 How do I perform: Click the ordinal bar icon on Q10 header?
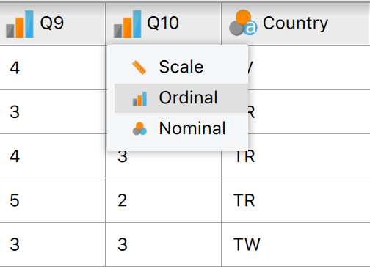[x=128, y=24]
